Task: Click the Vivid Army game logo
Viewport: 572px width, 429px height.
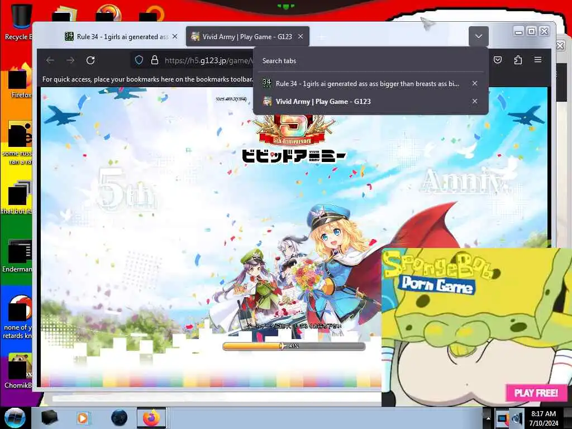Action: coord(294,139)
